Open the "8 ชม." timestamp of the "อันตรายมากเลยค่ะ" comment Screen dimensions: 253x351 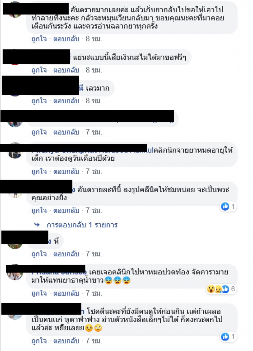click(x=94, y=39)
